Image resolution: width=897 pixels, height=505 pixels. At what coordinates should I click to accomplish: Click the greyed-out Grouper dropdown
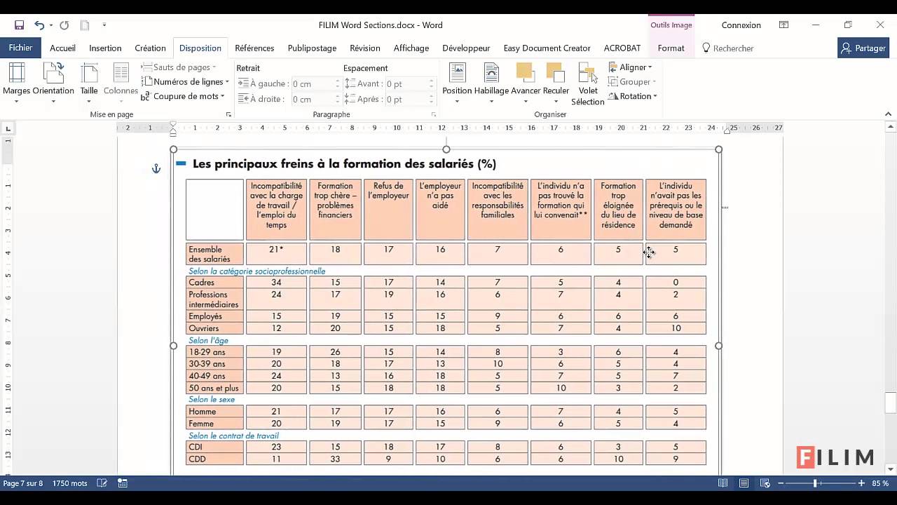pyautogui.click(x=631, y=82)
